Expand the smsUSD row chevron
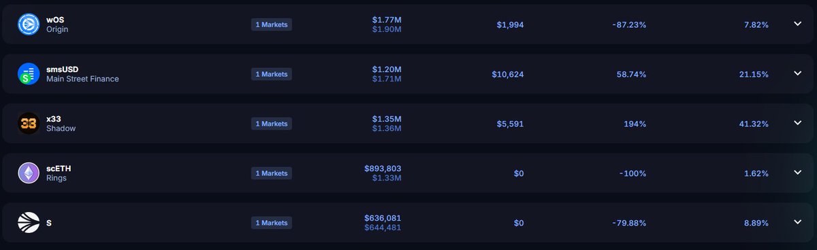This screenshot has width=817, height=250. pyautogui.click(x=798, y=73)
